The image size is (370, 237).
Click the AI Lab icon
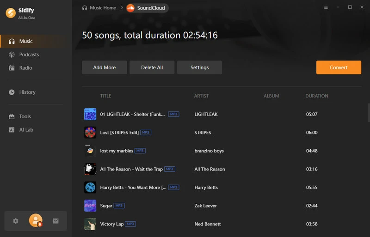click(12, 130)
